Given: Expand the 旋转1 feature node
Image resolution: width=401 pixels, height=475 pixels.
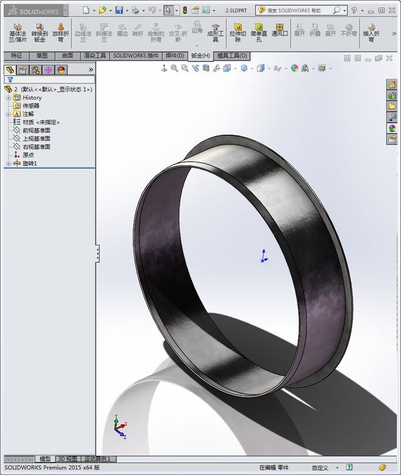Looking at the screenshot, I should coord(9,164).
